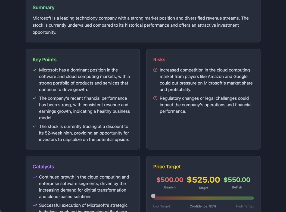Click the $550.00 bullish price

(x=237, y=180)
